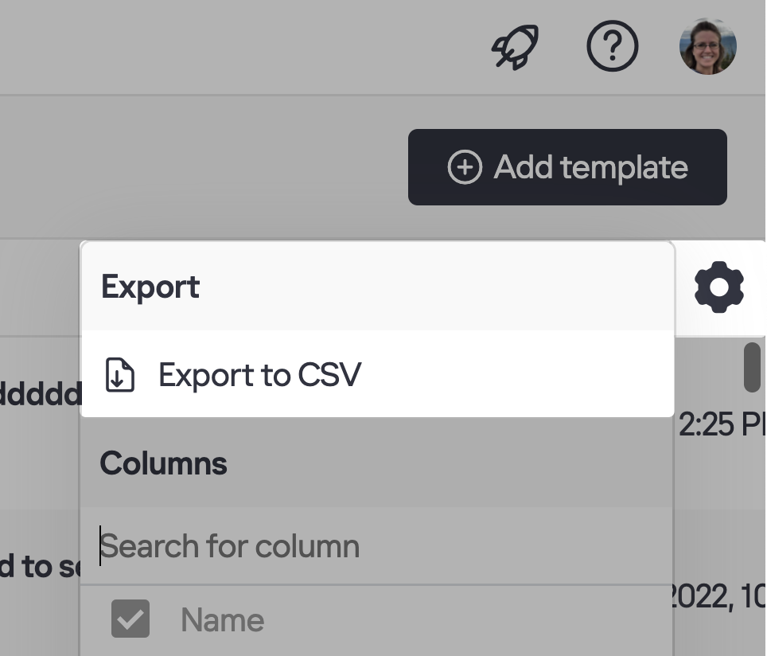Open the user profile avatar
Image resolution: width=767 pixels, height=656 pixels.
coord(707,47)
